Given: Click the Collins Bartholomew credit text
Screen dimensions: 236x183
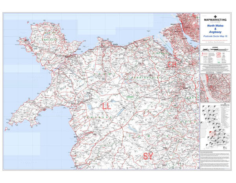Looking at the screenshot, I should (x=215, y=42).
